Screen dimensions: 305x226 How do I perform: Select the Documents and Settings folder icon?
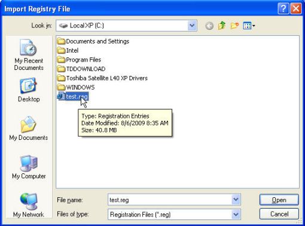61,41
